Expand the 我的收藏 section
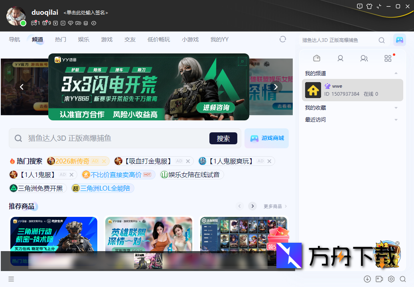414x287 pixels. tap(396, 107)
